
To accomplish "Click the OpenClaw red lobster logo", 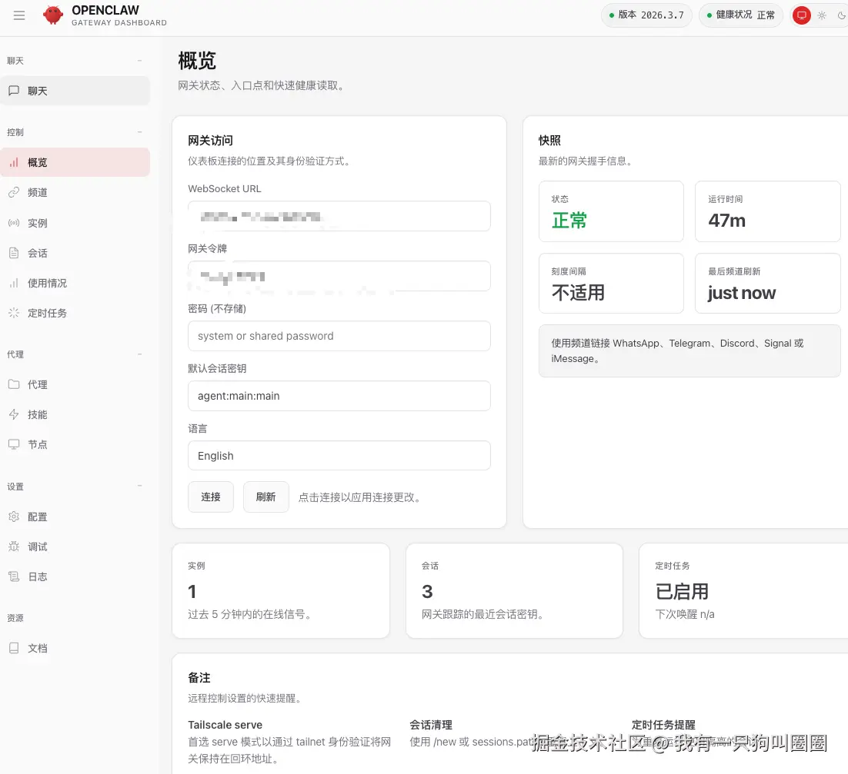I will point(53,15).
